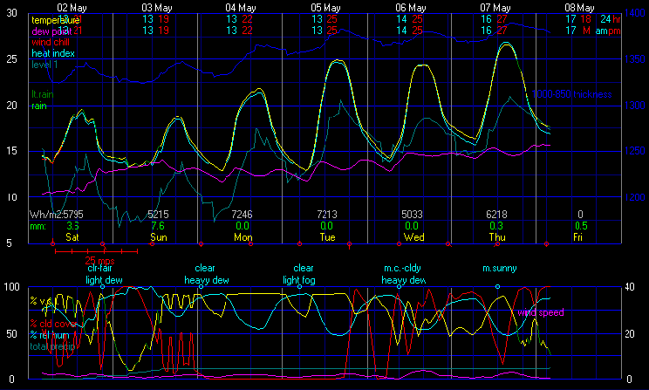Screen dimensions: 649x390
Task: Click the '5033' solar value for Wednesday
Action: point(413,215)
